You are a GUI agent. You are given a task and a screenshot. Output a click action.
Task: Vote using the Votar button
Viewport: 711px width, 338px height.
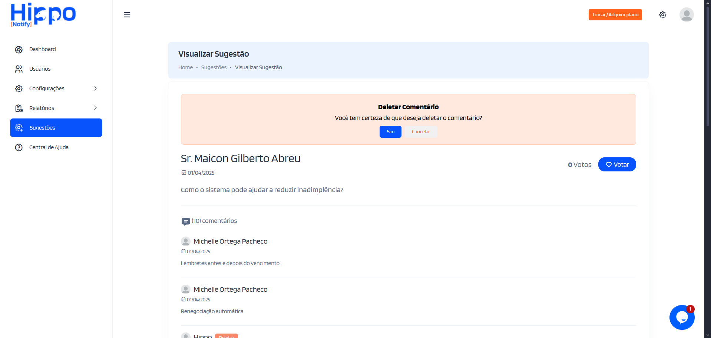[x=617, y=165]
